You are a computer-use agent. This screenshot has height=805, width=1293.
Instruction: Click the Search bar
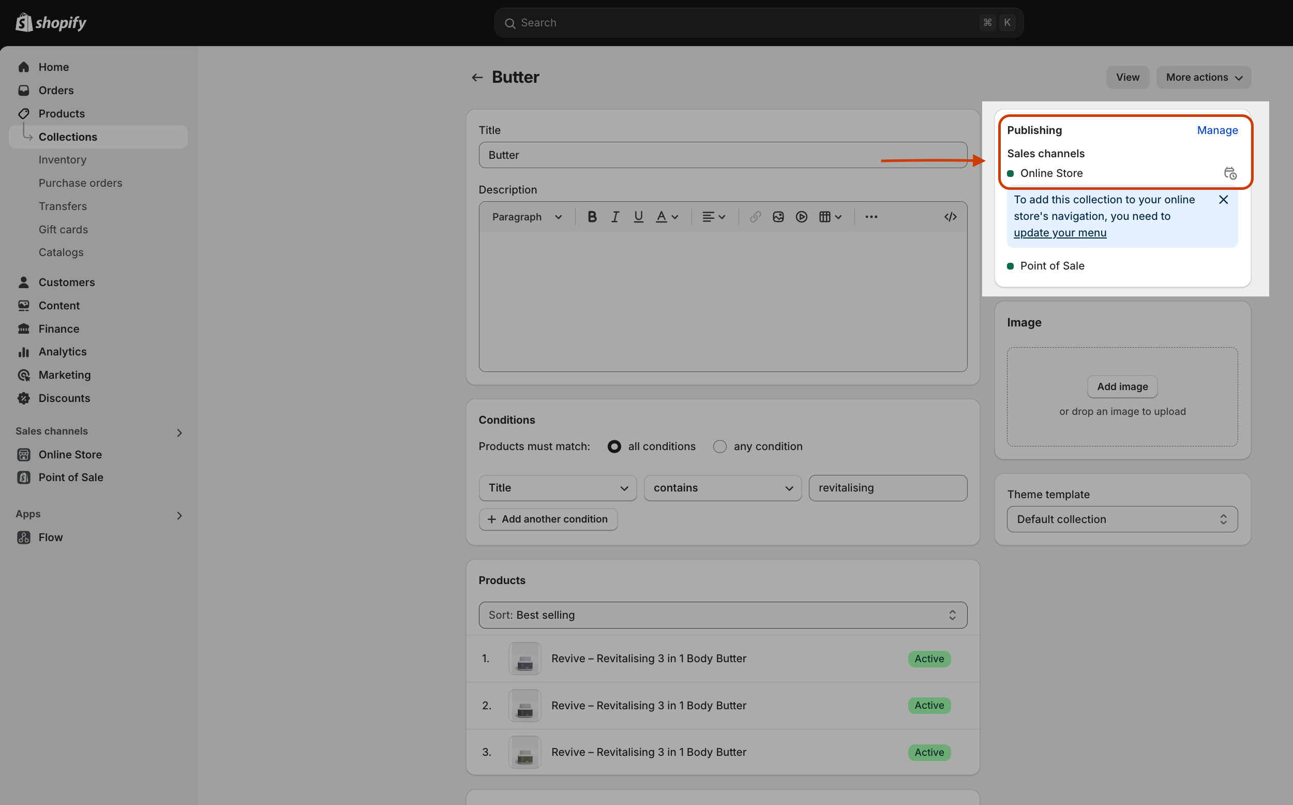(x=759, y=23)
